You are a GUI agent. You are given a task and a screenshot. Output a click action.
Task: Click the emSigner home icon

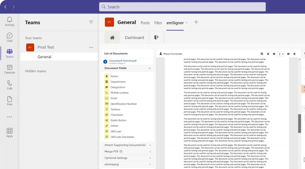coord(112,38)
